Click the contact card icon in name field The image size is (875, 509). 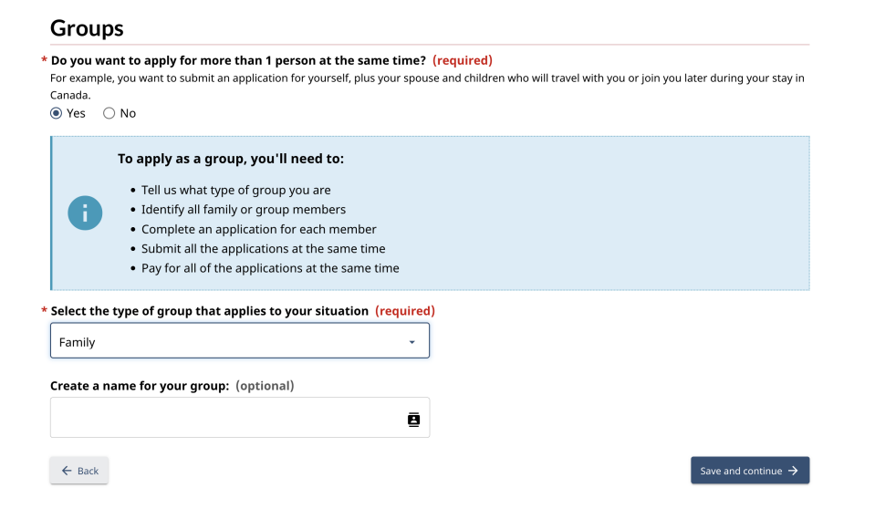413,419
